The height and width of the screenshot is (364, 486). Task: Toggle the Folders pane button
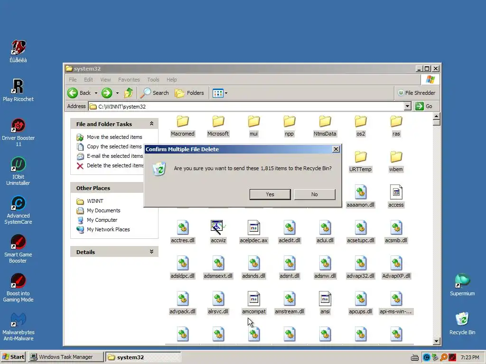[189, 93]
